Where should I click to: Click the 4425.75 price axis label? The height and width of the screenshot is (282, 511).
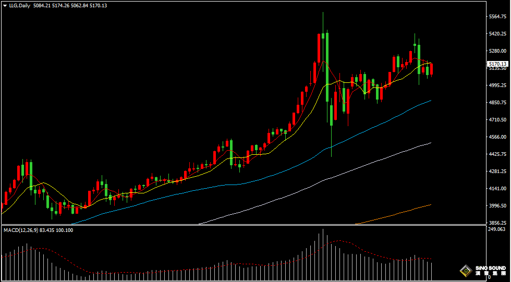coord(498,154)
